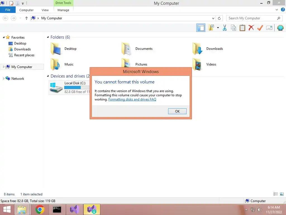
Task: Click the Back navigation arrow
Action: 6,18
